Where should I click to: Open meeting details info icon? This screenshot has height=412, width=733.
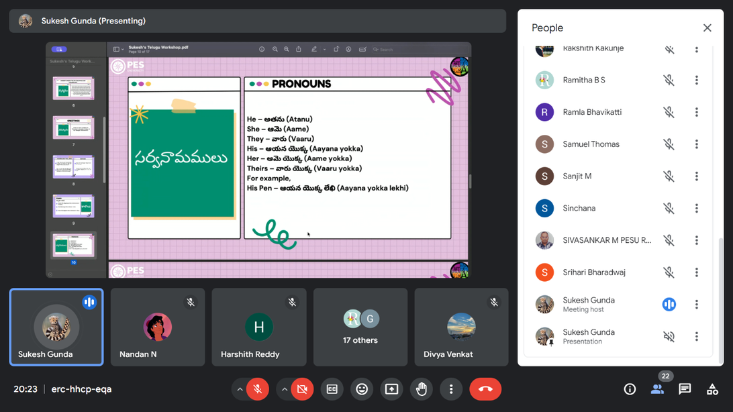click(x=630, y=389)
